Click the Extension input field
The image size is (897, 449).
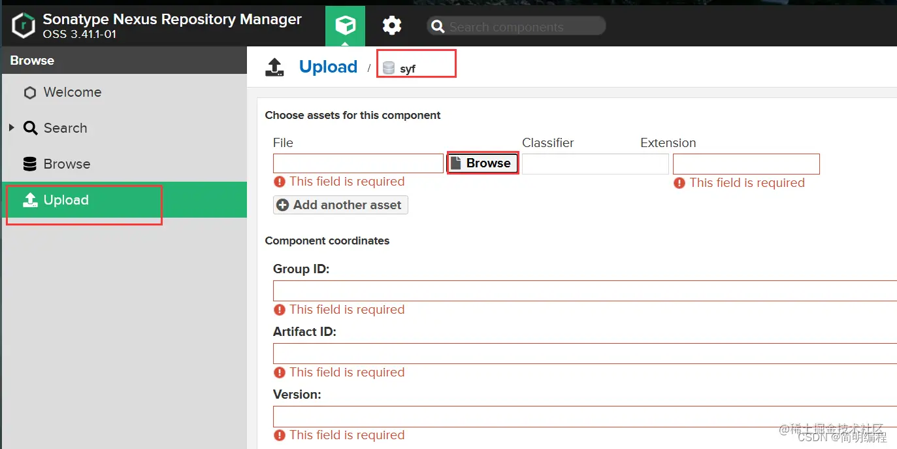pyautogui.click(x=746, y=164)
